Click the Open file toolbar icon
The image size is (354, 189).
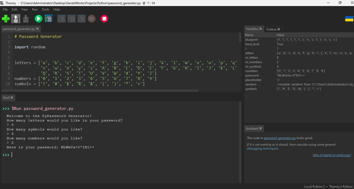(x=16, y=19)
